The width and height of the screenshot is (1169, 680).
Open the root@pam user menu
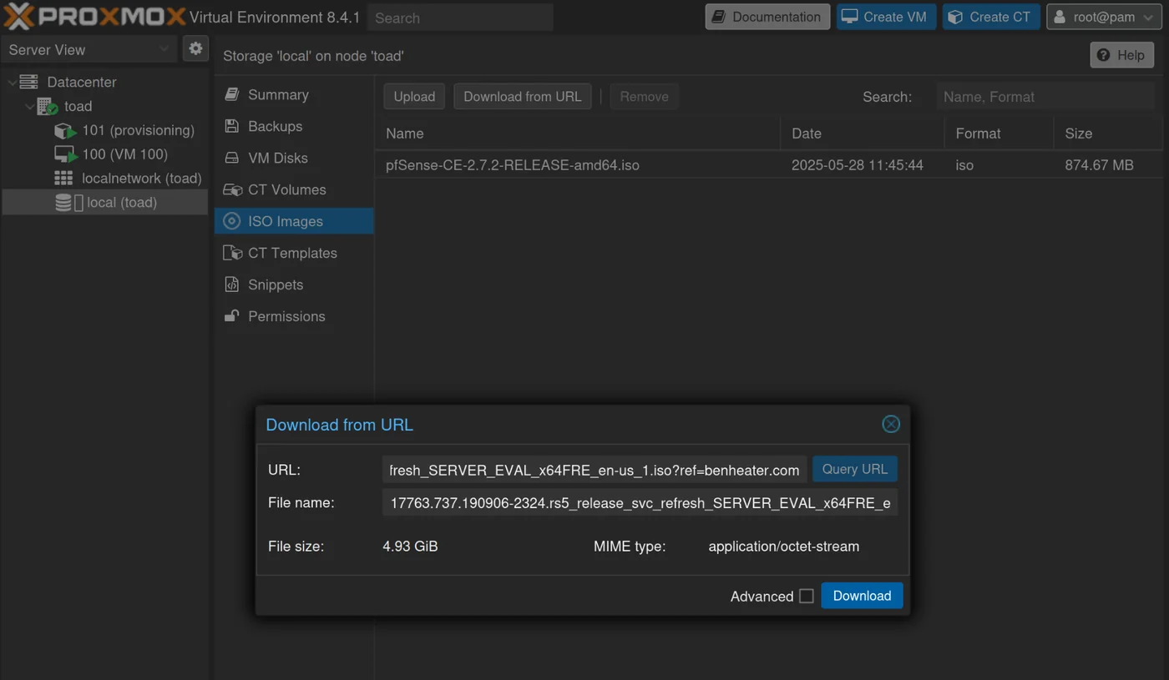pos(1103,17)
